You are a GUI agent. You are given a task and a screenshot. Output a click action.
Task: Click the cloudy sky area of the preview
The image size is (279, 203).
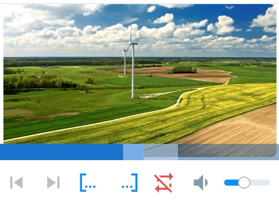tap(139, 29)
